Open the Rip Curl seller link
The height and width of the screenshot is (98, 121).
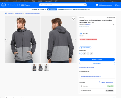click(x=88, y=24)
